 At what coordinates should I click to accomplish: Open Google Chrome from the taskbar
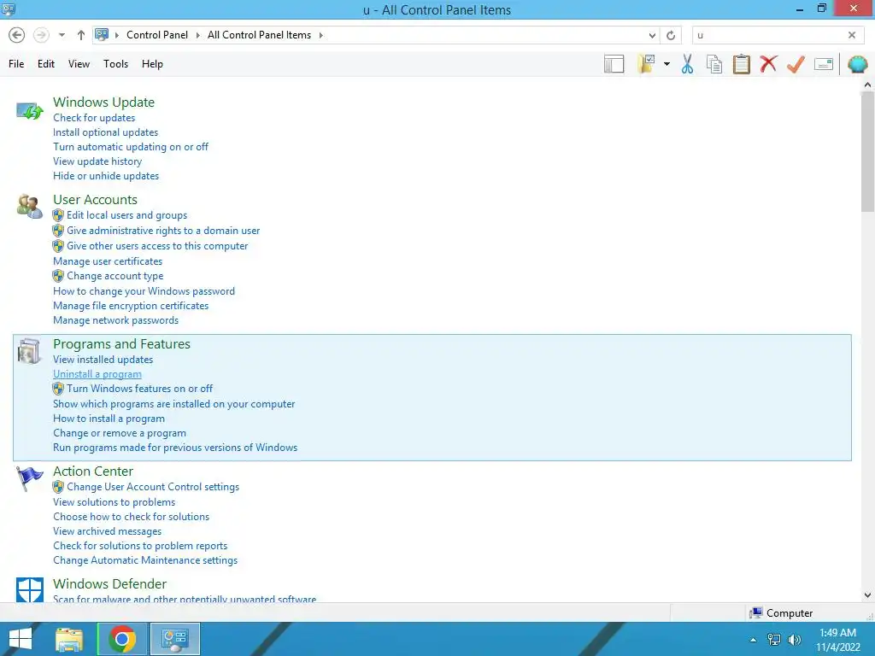point(122,639)
